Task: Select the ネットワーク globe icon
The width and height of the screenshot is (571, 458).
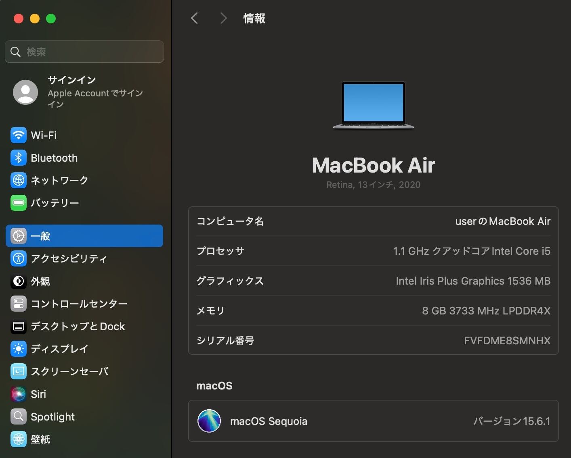Action: click(19, 180)
